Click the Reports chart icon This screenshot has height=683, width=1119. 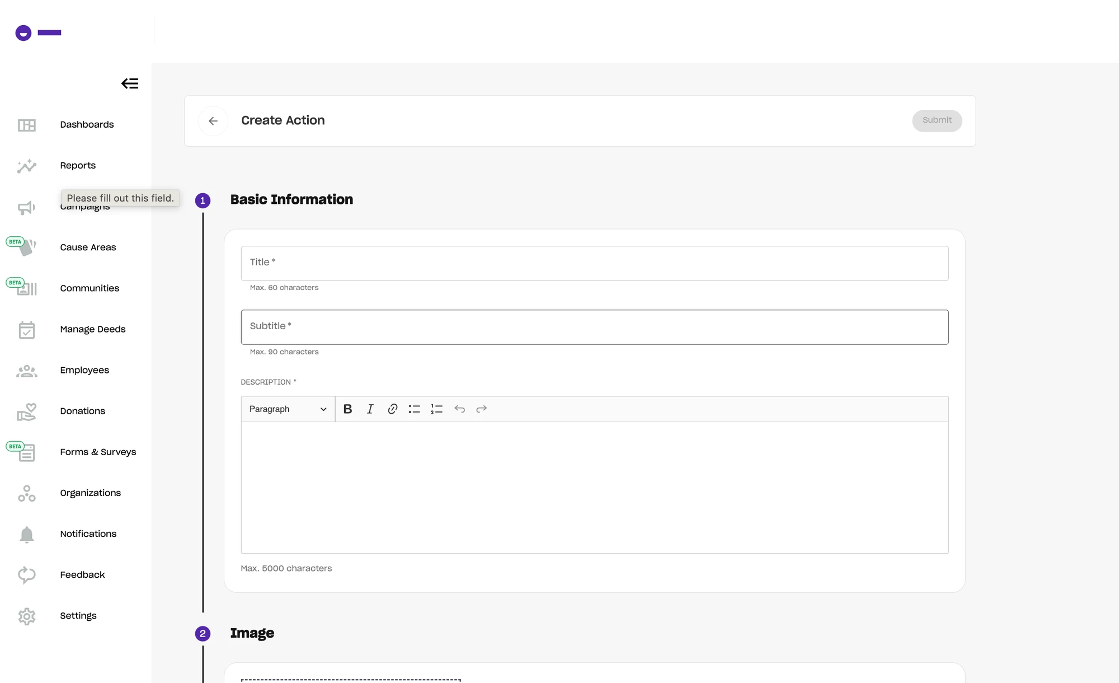pos(26,166)
